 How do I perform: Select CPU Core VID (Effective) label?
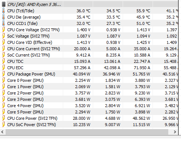pos(30,42)
